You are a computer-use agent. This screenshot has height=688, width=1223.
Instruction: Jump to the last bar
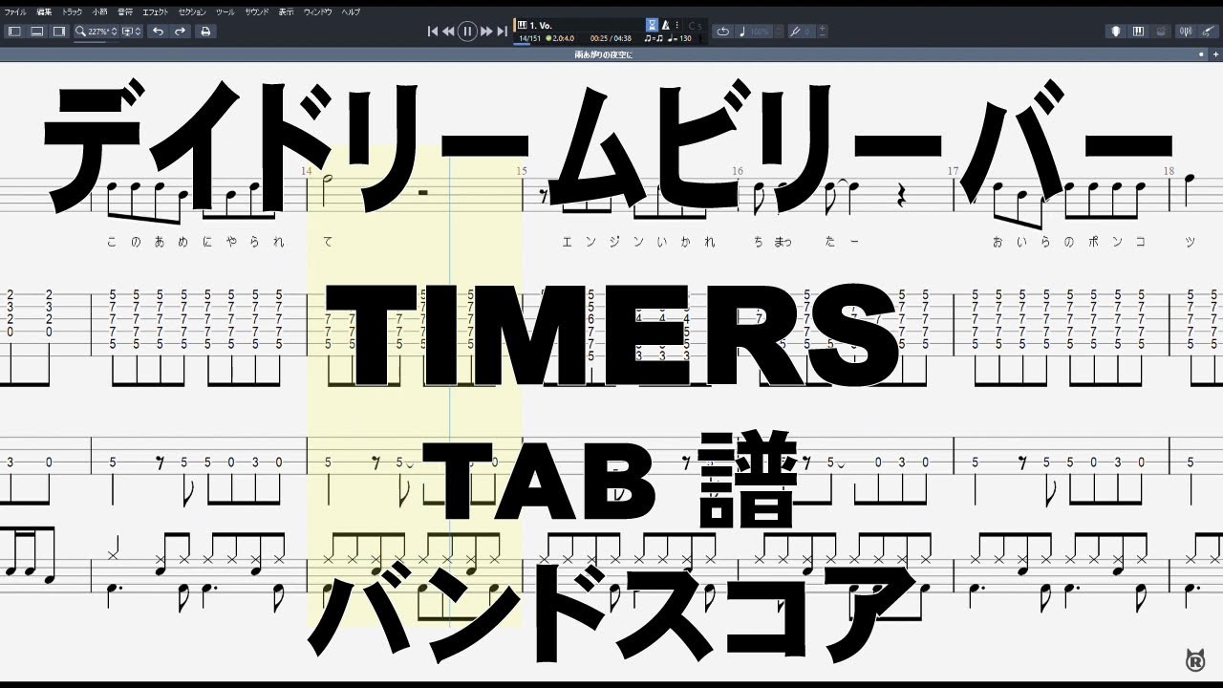(503, 32)
